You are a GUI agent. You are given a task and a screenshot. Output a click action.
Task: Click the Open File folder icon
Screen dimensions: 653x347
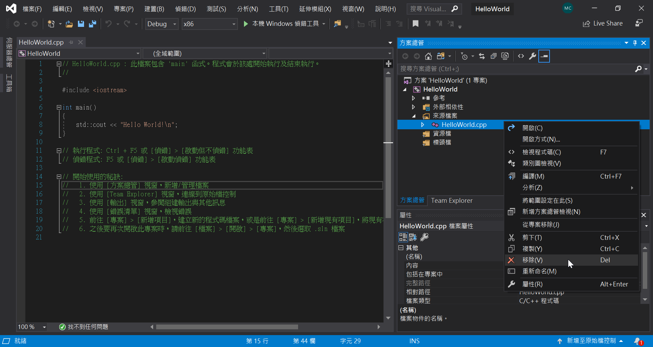click(69, 24)
